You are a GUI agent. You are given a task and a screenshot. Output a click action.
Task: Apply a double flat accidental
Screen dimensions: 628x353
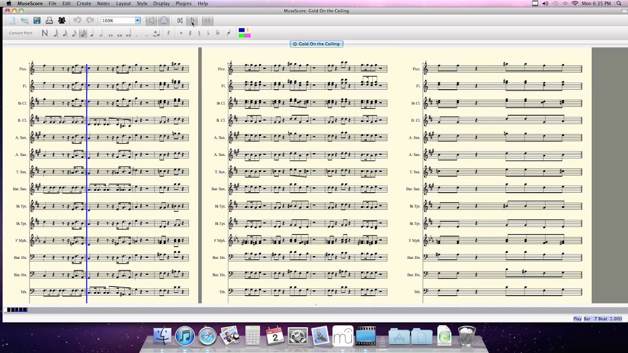(218, 33)
